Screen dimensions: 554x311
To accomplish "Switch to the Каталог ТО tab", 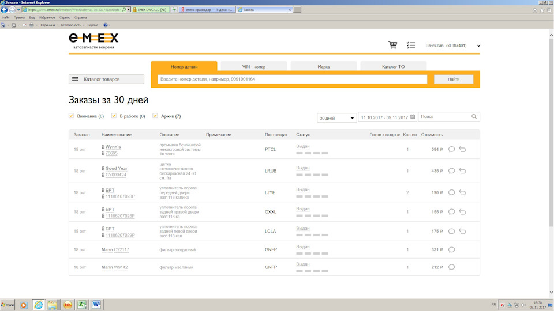I will [393, 66].
